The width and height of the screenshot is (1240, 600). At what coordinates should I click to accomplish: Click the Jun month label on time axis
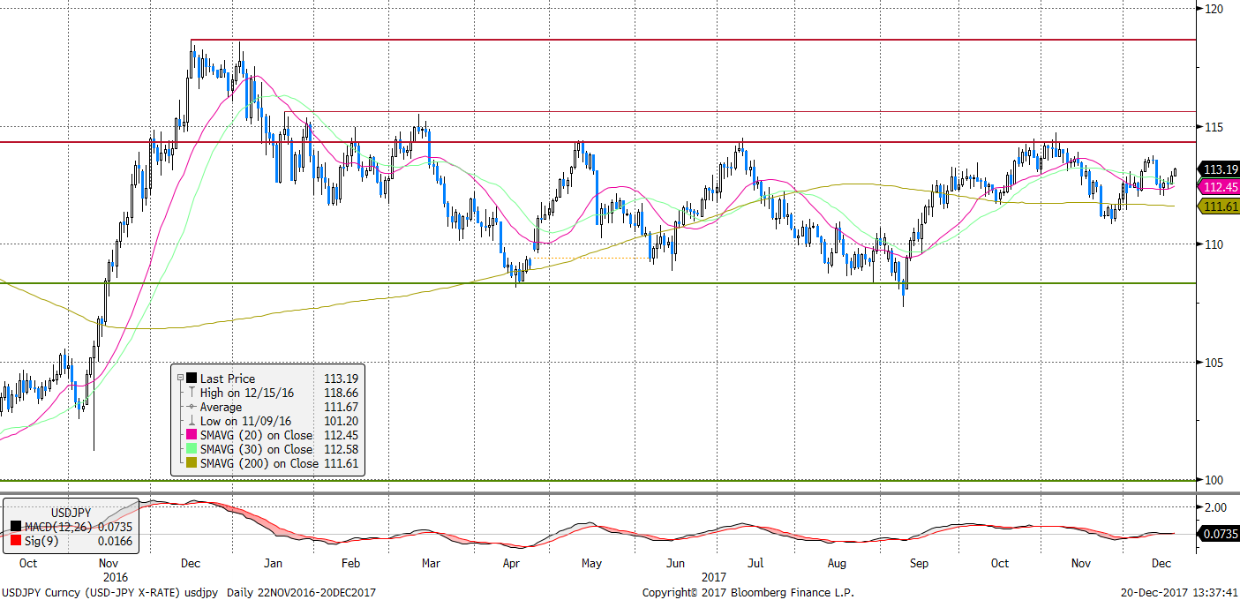pyautogui.click(x=675, y=563)
